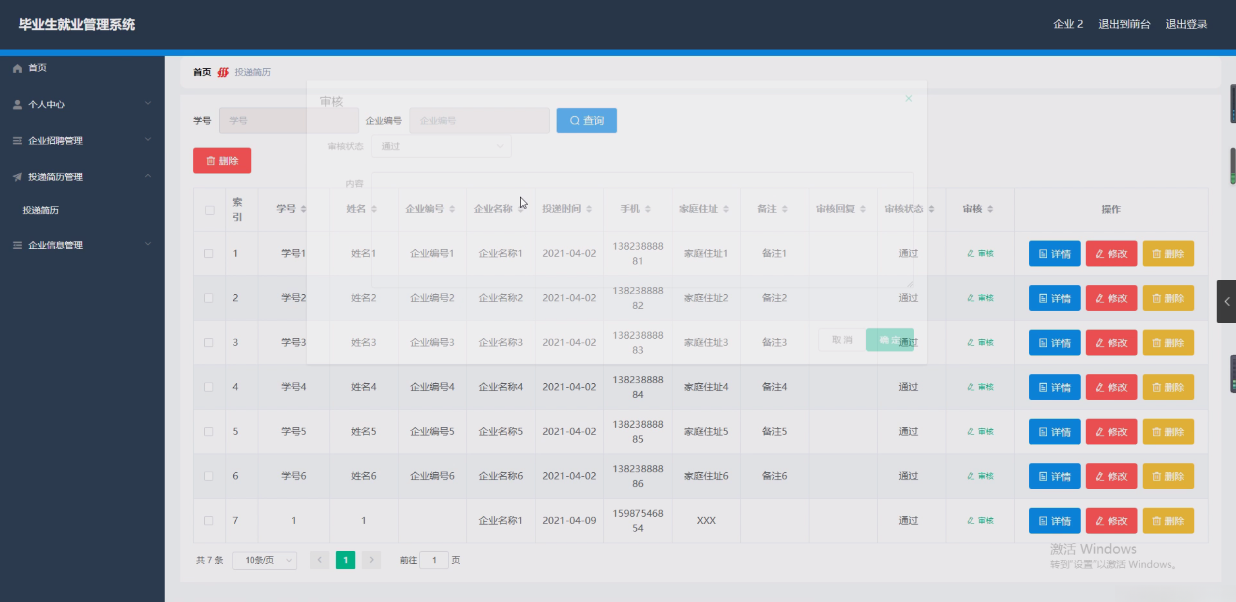The height and width of the screenshot is (602, 1236).
Task: Click yellow 删除 button in row 2
Action: (1168, 298)
